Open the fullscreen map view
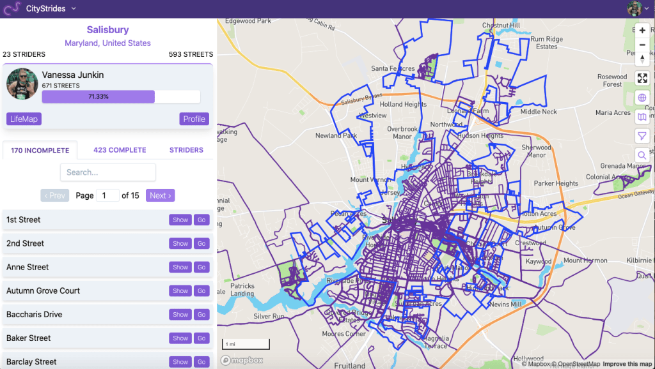 [642, 78]
